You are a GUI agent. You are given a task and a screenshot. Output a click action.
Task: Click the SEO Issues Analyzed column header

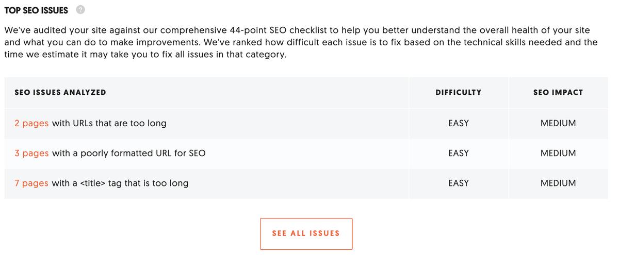(60, 93)
